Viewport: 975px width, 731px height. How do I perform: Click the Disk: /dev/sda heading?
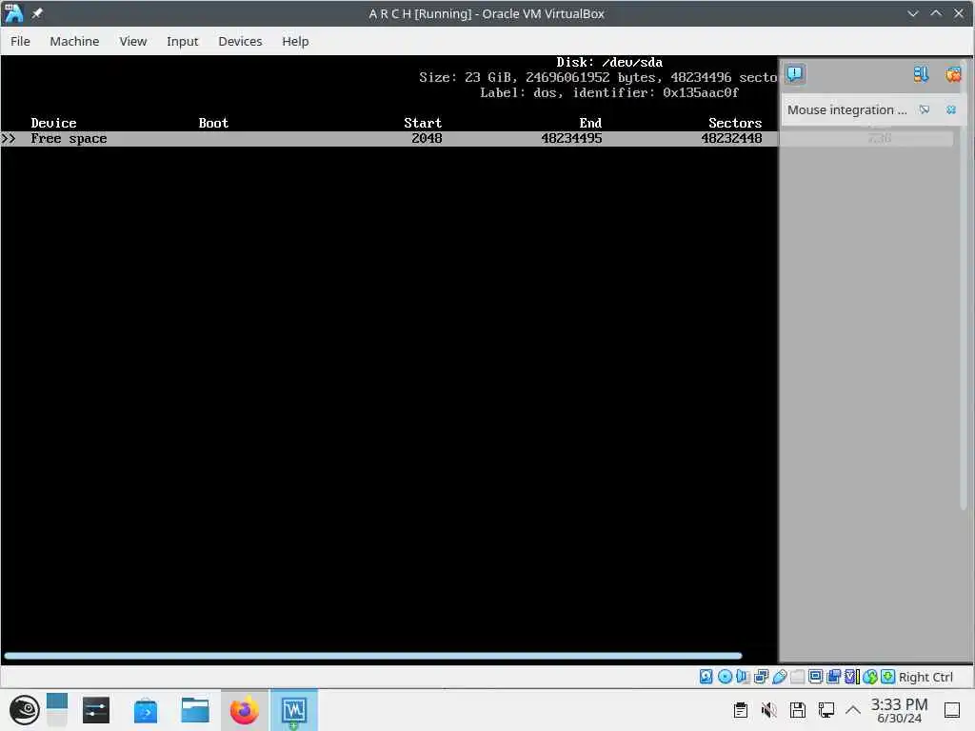(x=609, y=62)
